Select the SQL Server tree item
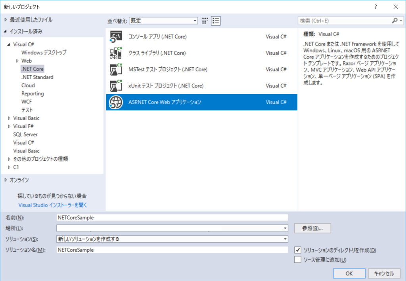The height and width of the screenshot is (281, 406). tap(25, 135)
